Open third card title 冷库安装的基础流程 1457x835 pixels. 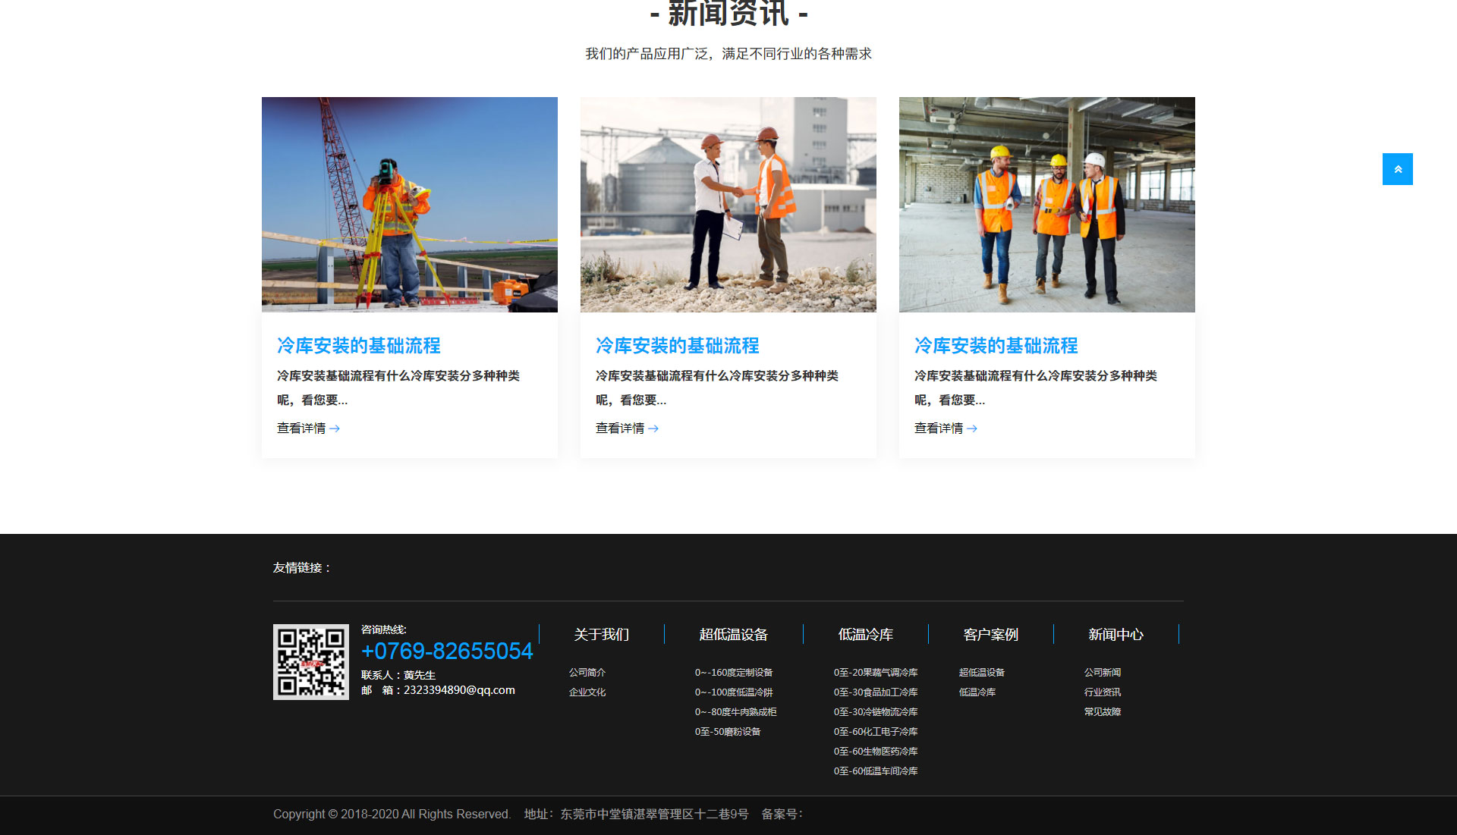click(996, 346)
